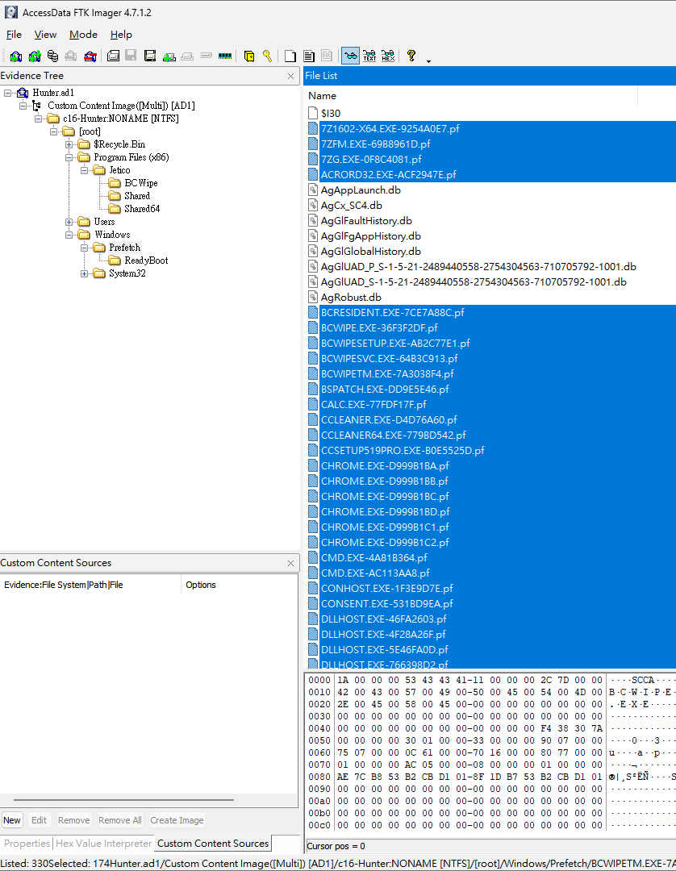Select file CALC.EXE-77FDF17F.pf
Screen dimensions: 676x871
(x=373, y=404)
